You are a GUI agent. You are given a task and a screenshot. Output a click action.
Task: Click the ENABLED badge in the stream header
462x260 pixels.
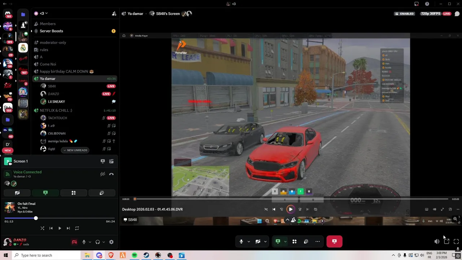tap(405, 14)
